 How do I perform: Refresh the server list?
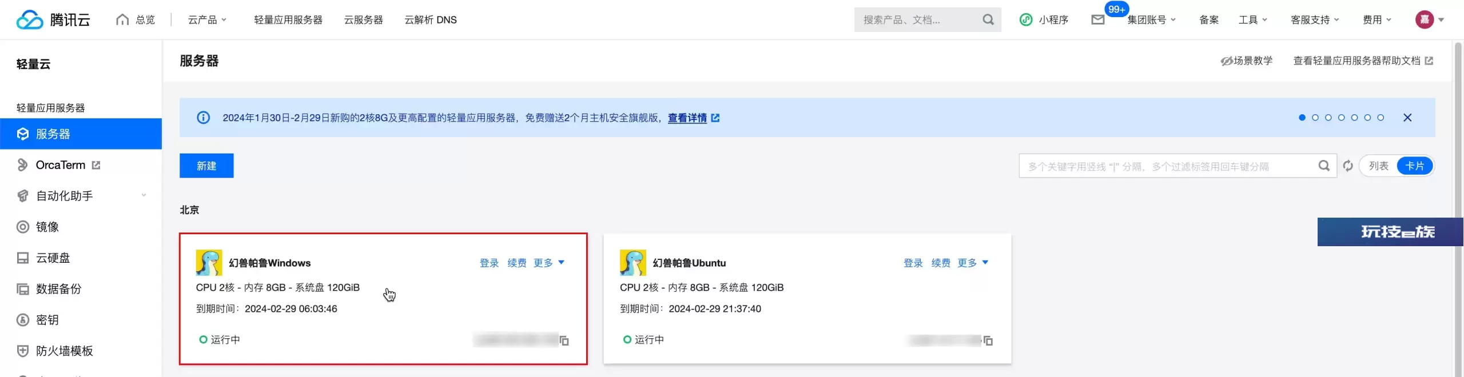(1348, 166)
